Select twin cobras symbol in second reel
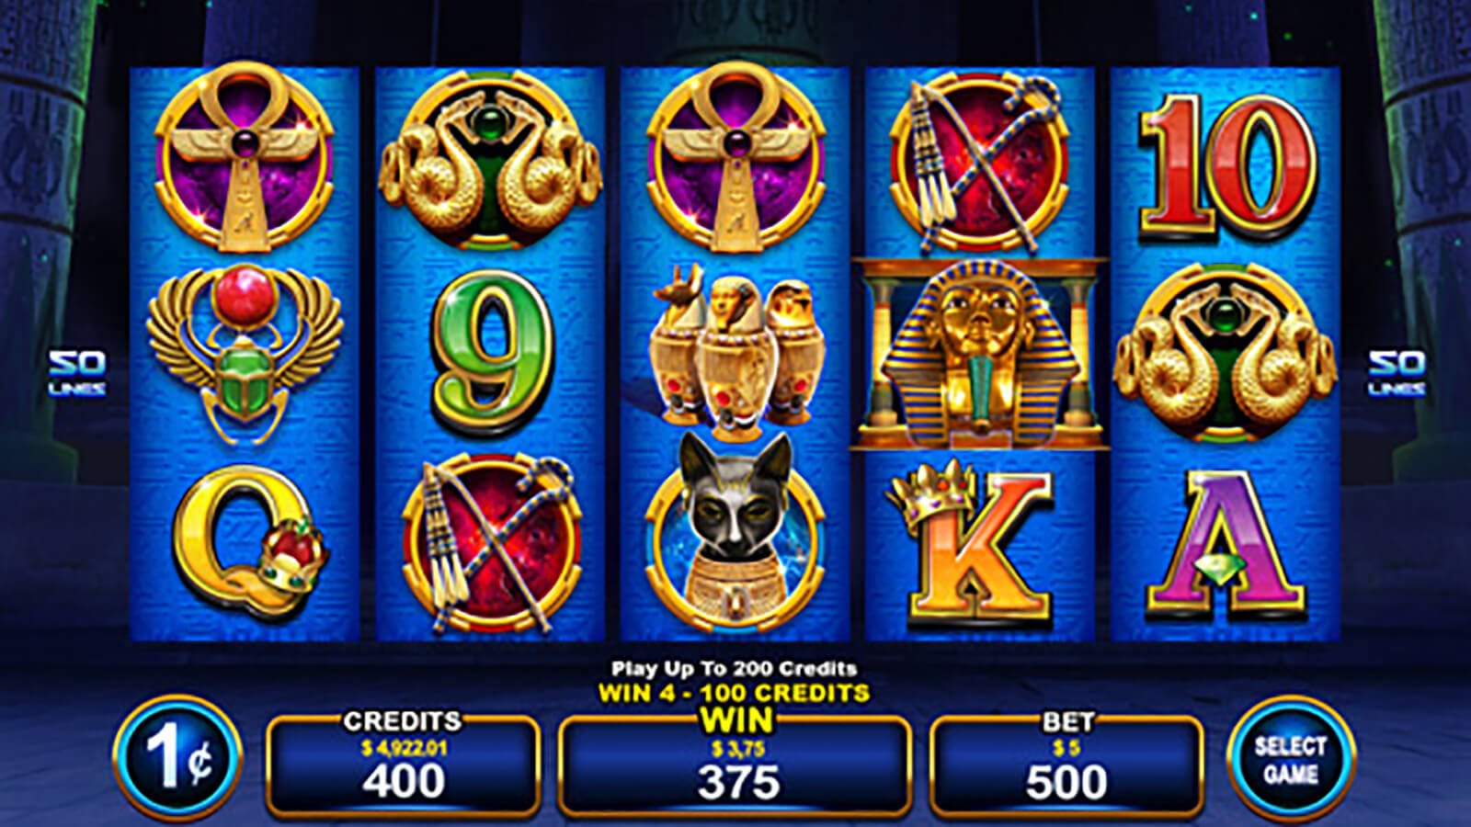 pyautogui.click(x=491, y=162)
